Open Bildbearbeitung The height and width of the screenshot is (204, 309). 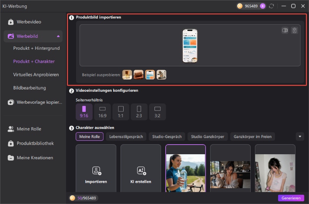pos(29,88)
